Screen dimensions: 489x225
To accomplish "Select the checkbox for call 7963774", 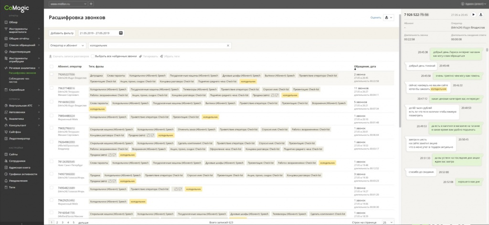I will click(x=52, y=88).
